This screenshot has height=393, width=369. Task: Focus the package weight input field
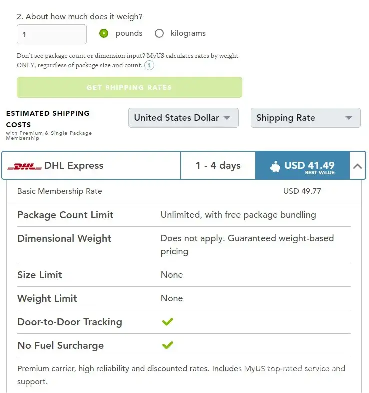[52, 35]
